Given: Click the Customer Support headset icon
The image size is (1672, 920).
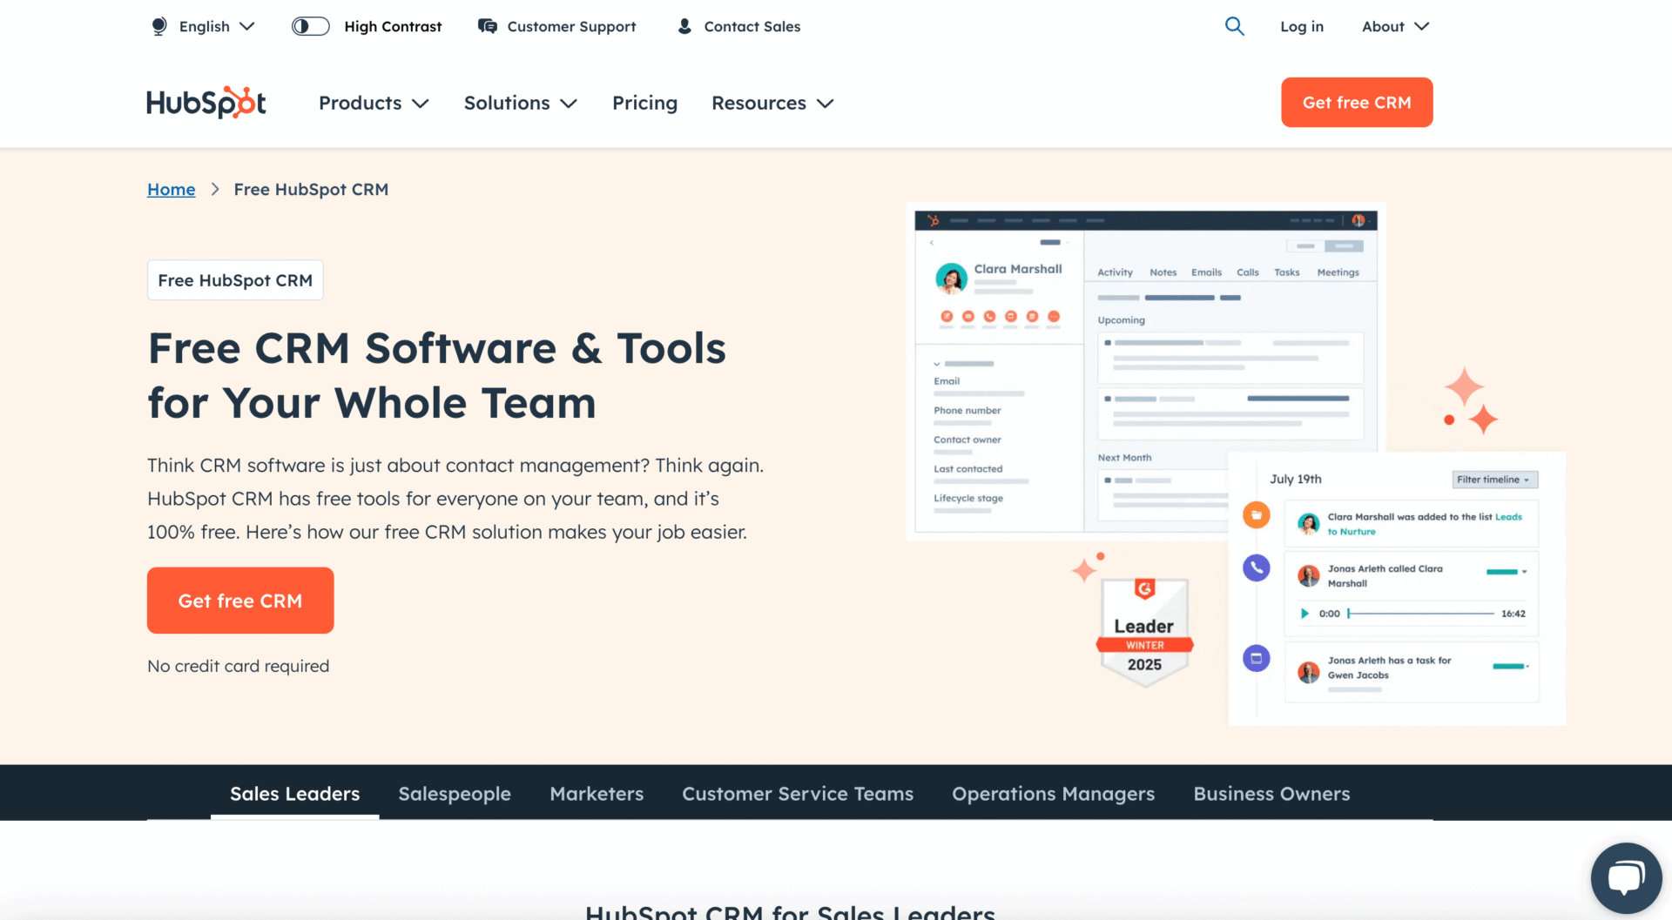Looking at the screenshot, I should (x=487, y=26).
